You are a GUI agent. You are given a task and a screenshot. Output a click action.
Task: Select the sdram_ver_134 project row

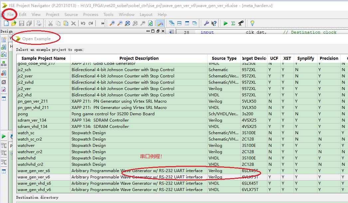pyautogui.click(x=182, y=120)
